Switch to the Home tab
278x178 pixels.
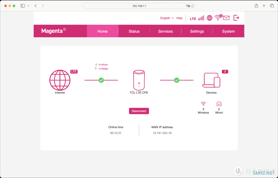coord(103,31)
